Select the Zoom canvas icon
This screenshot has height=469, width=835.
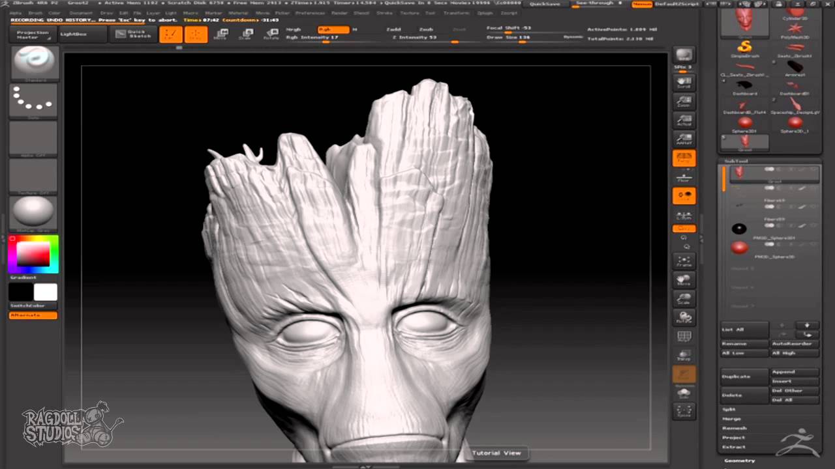coord(684,102)
